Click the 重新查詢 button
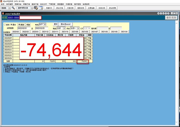 (171, 18)
